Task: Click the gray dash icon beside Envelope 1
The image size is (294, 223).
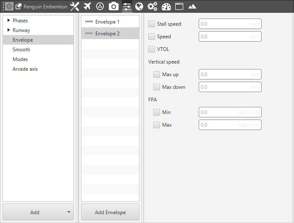Action: pos(89,21)
